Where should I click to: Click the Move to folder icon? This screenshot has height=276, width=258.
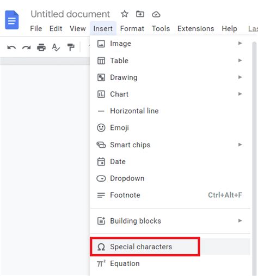140,14
